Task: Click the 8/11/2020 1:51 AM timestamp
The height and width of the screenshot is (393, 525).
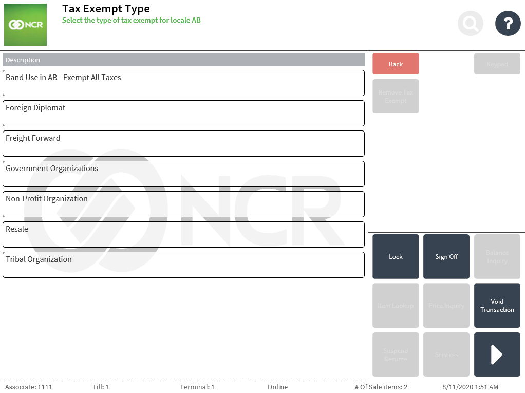Action: [x=470, y=387]
